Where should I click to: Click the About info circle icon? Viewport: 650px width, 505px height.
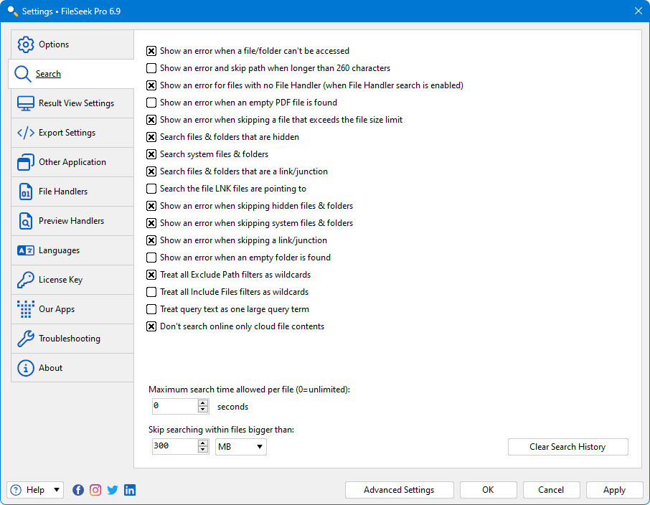click(25, 368)
